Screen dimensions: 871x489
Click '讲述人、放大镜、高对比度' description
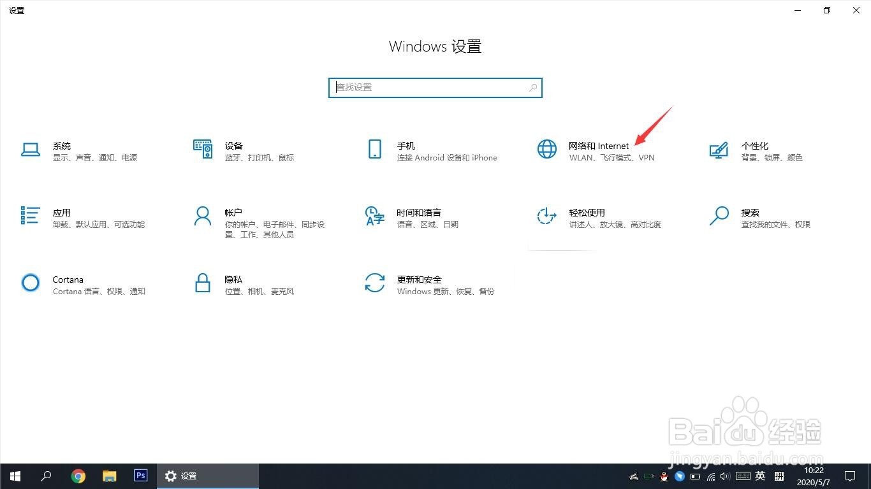[x=615, y=225]
